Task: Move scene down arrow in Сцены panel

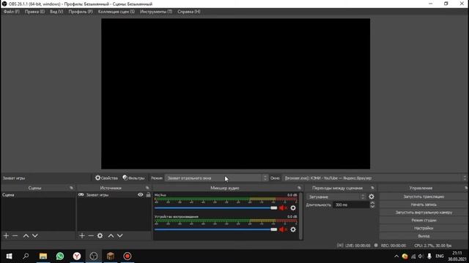Action: pyautogui.click(x=35, y=235)
